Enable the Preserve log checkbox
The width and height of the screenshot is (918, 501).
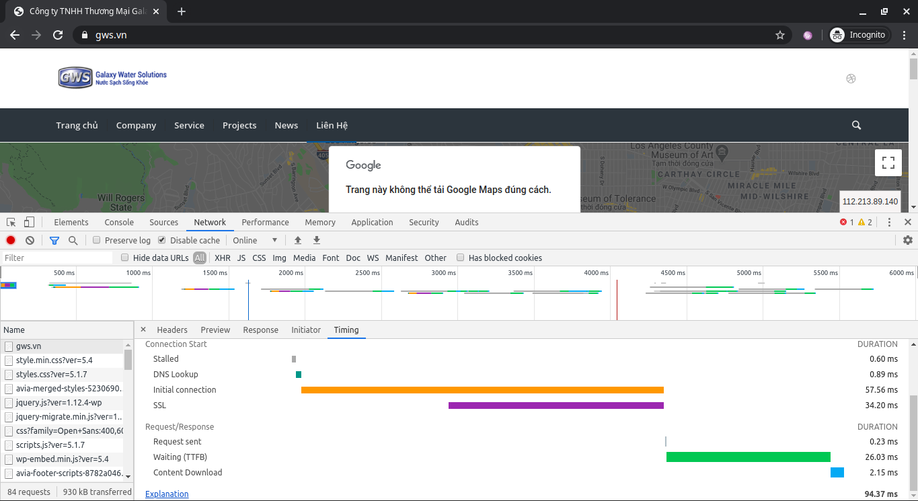coord(97,240)
